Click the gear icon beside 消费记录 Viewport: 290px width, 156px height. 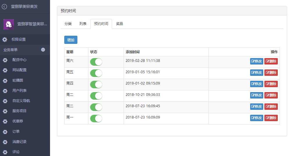(x=5, y=142)
